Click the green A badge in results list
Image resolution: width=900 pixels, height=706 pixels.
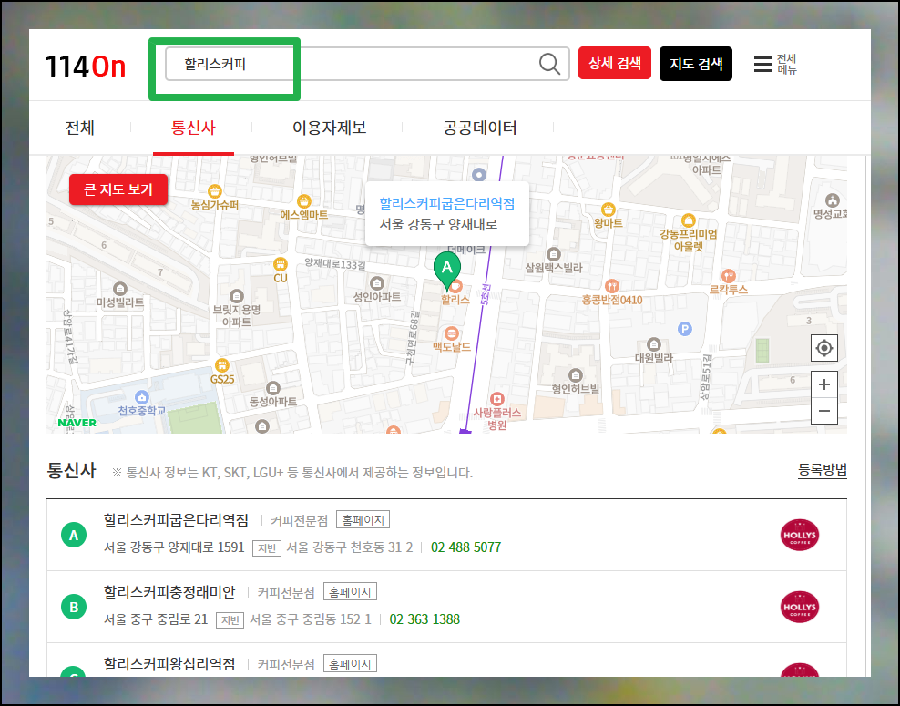point(74,535)
